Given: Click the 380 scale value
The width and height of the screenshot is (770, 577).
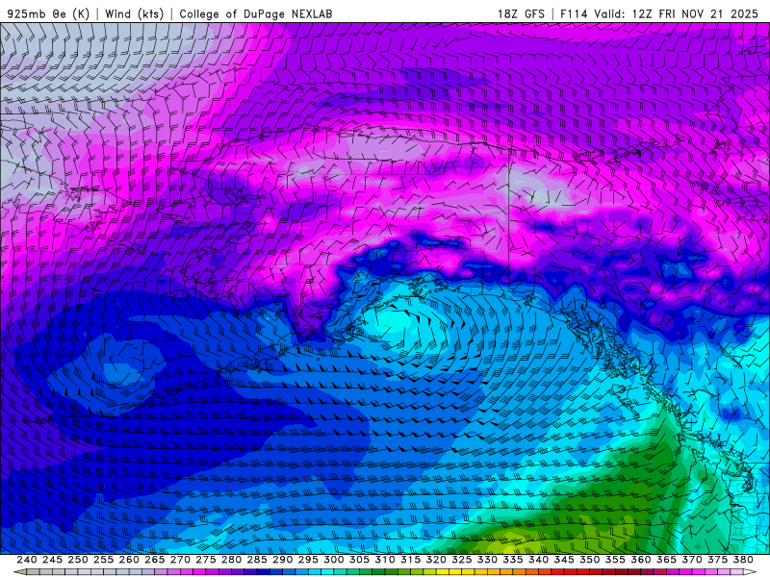Looking at the screenshot, I should (x=743, y=560).
